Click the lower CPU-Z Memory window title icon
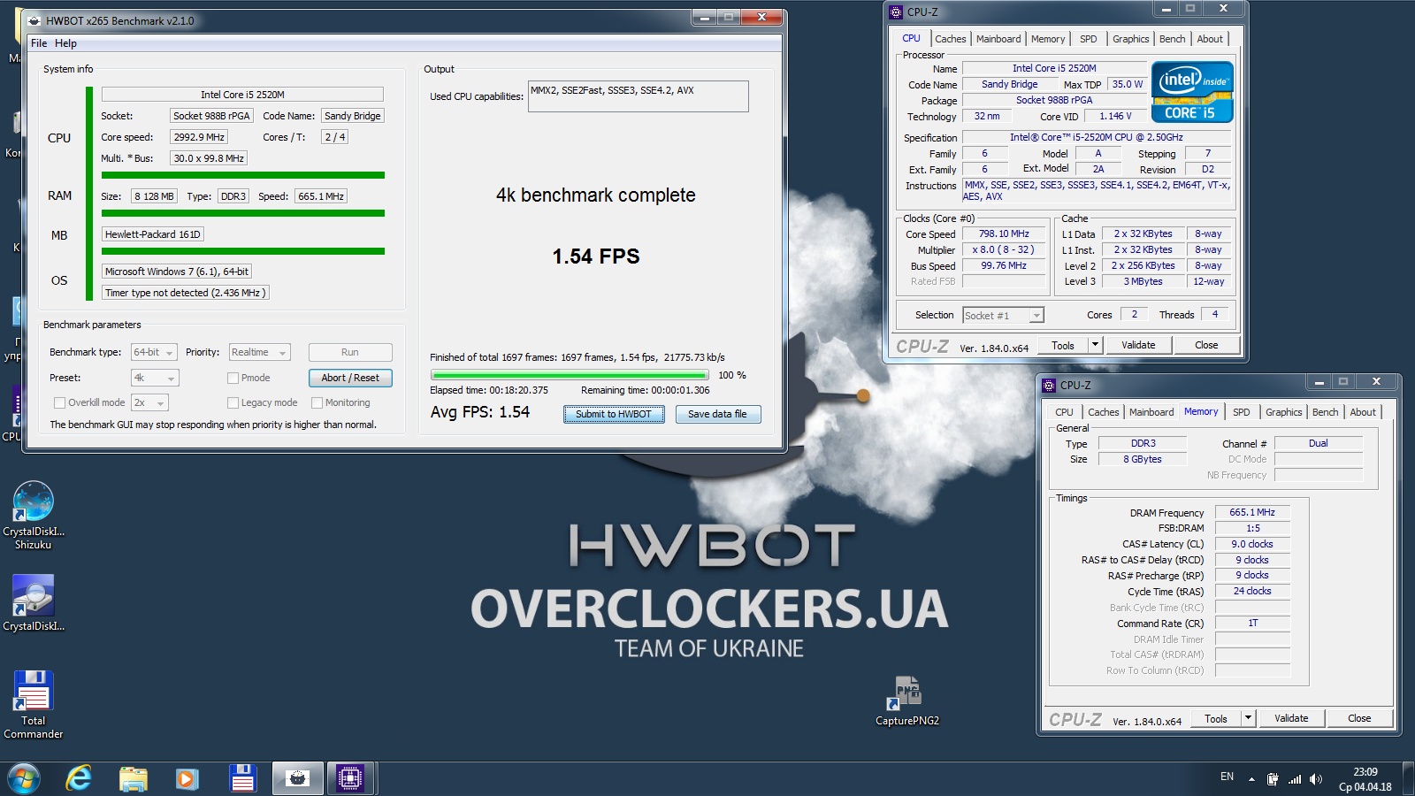 click(1049, 385)
